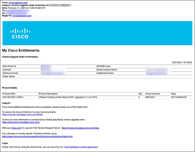Screen dimensions: 195x152
Task: Open the mycase.cloudapps.cisco.com/MCEe link
Action: [x=22, y=115]
